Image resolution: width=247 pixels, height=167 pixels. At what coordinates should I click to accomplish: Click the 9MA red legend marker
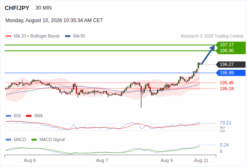pyautogui.click(x=28, y=116)
